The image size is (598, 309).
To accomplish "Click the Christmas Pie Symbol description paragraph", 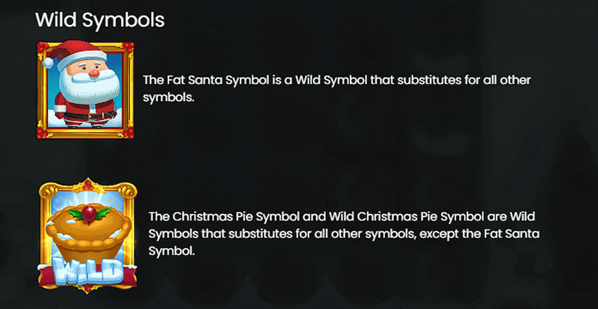I will [344, 234].
